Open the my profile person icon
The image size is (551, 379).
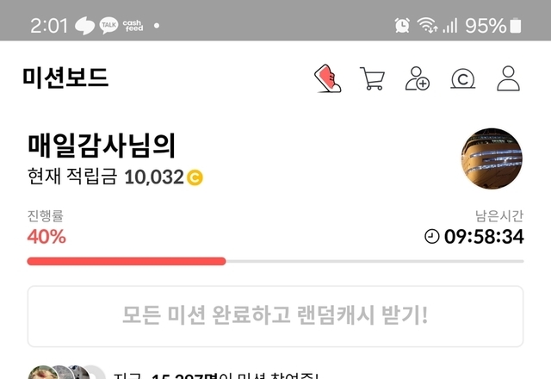pyautogui.click(x=508, y=78)
